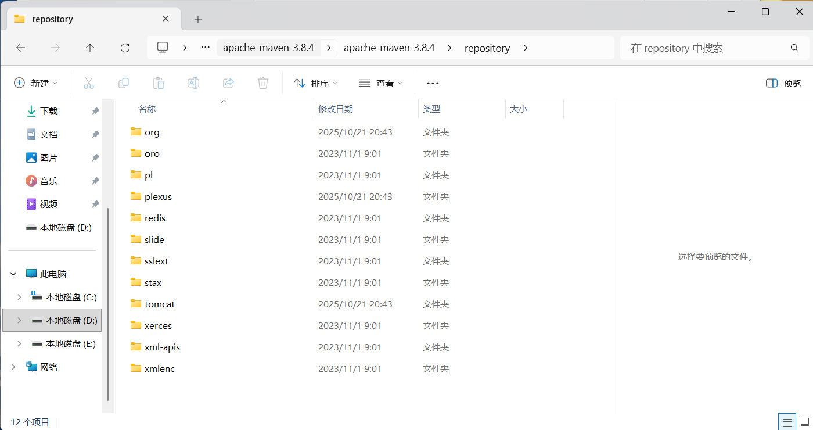The width and height of the screenshot is (813, 430).
Task: Select the xerces folder name
Action: 158,325
